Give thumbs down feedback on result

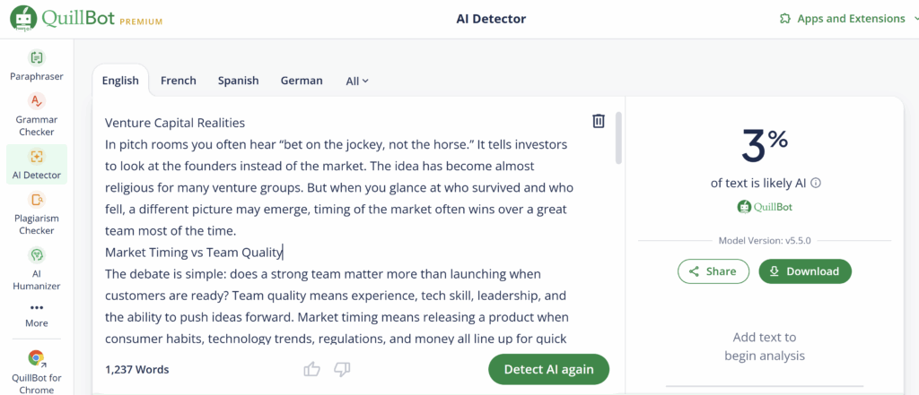[342, 369]
